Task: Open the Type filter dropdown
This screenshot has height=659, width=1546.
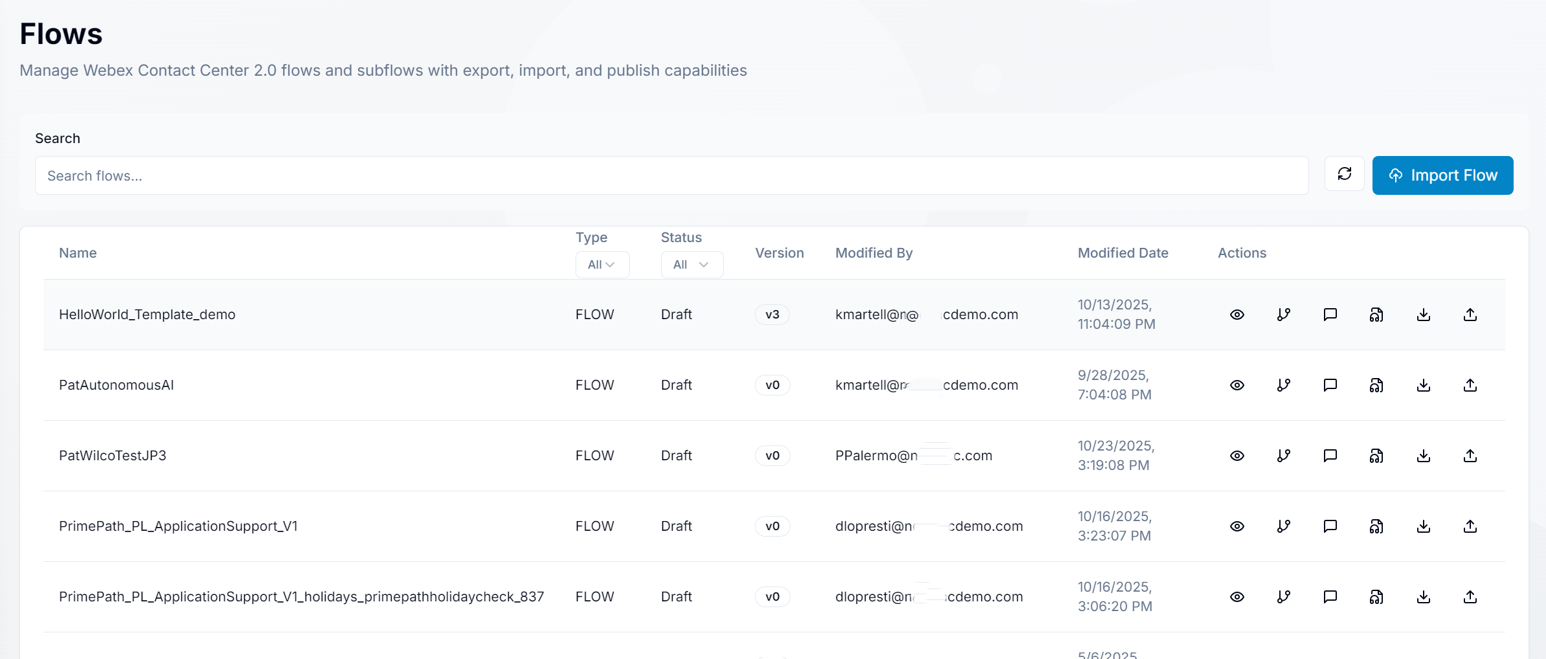Action: pyautogui.click(x=602, y=264)
